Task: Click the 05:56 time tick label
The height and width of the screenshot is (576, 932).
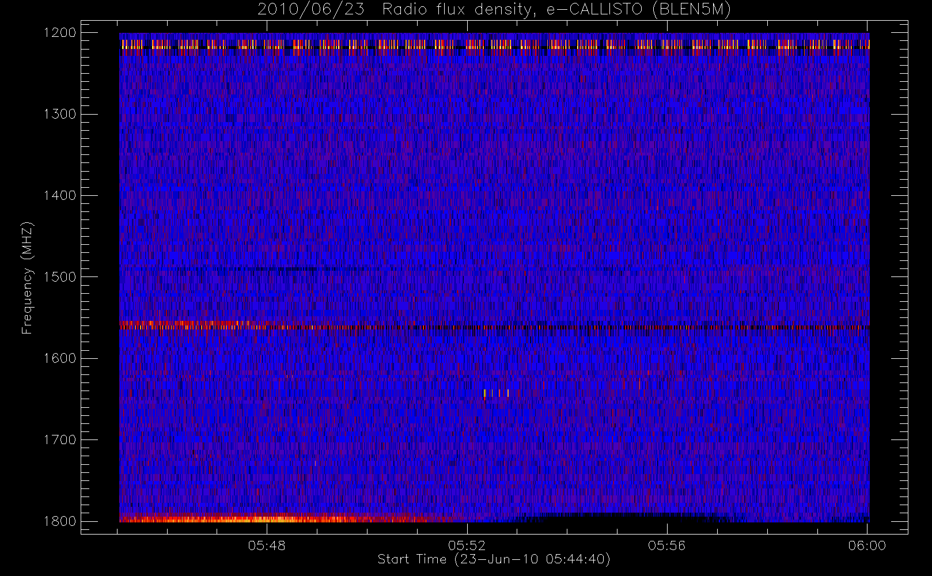Action: (x=667, y=545)
